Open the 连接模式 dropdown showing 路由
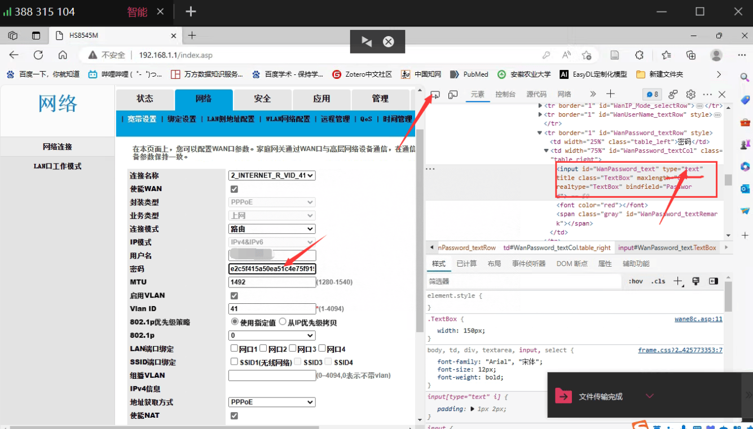Viewport: 753px width, 429px height. [272, 229]
